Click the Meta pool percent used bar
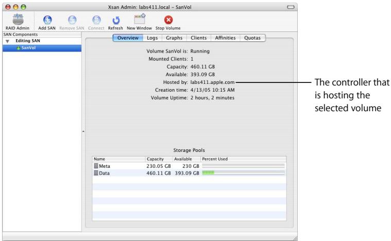This screenshot has width=391, height=241. point(243,166)
